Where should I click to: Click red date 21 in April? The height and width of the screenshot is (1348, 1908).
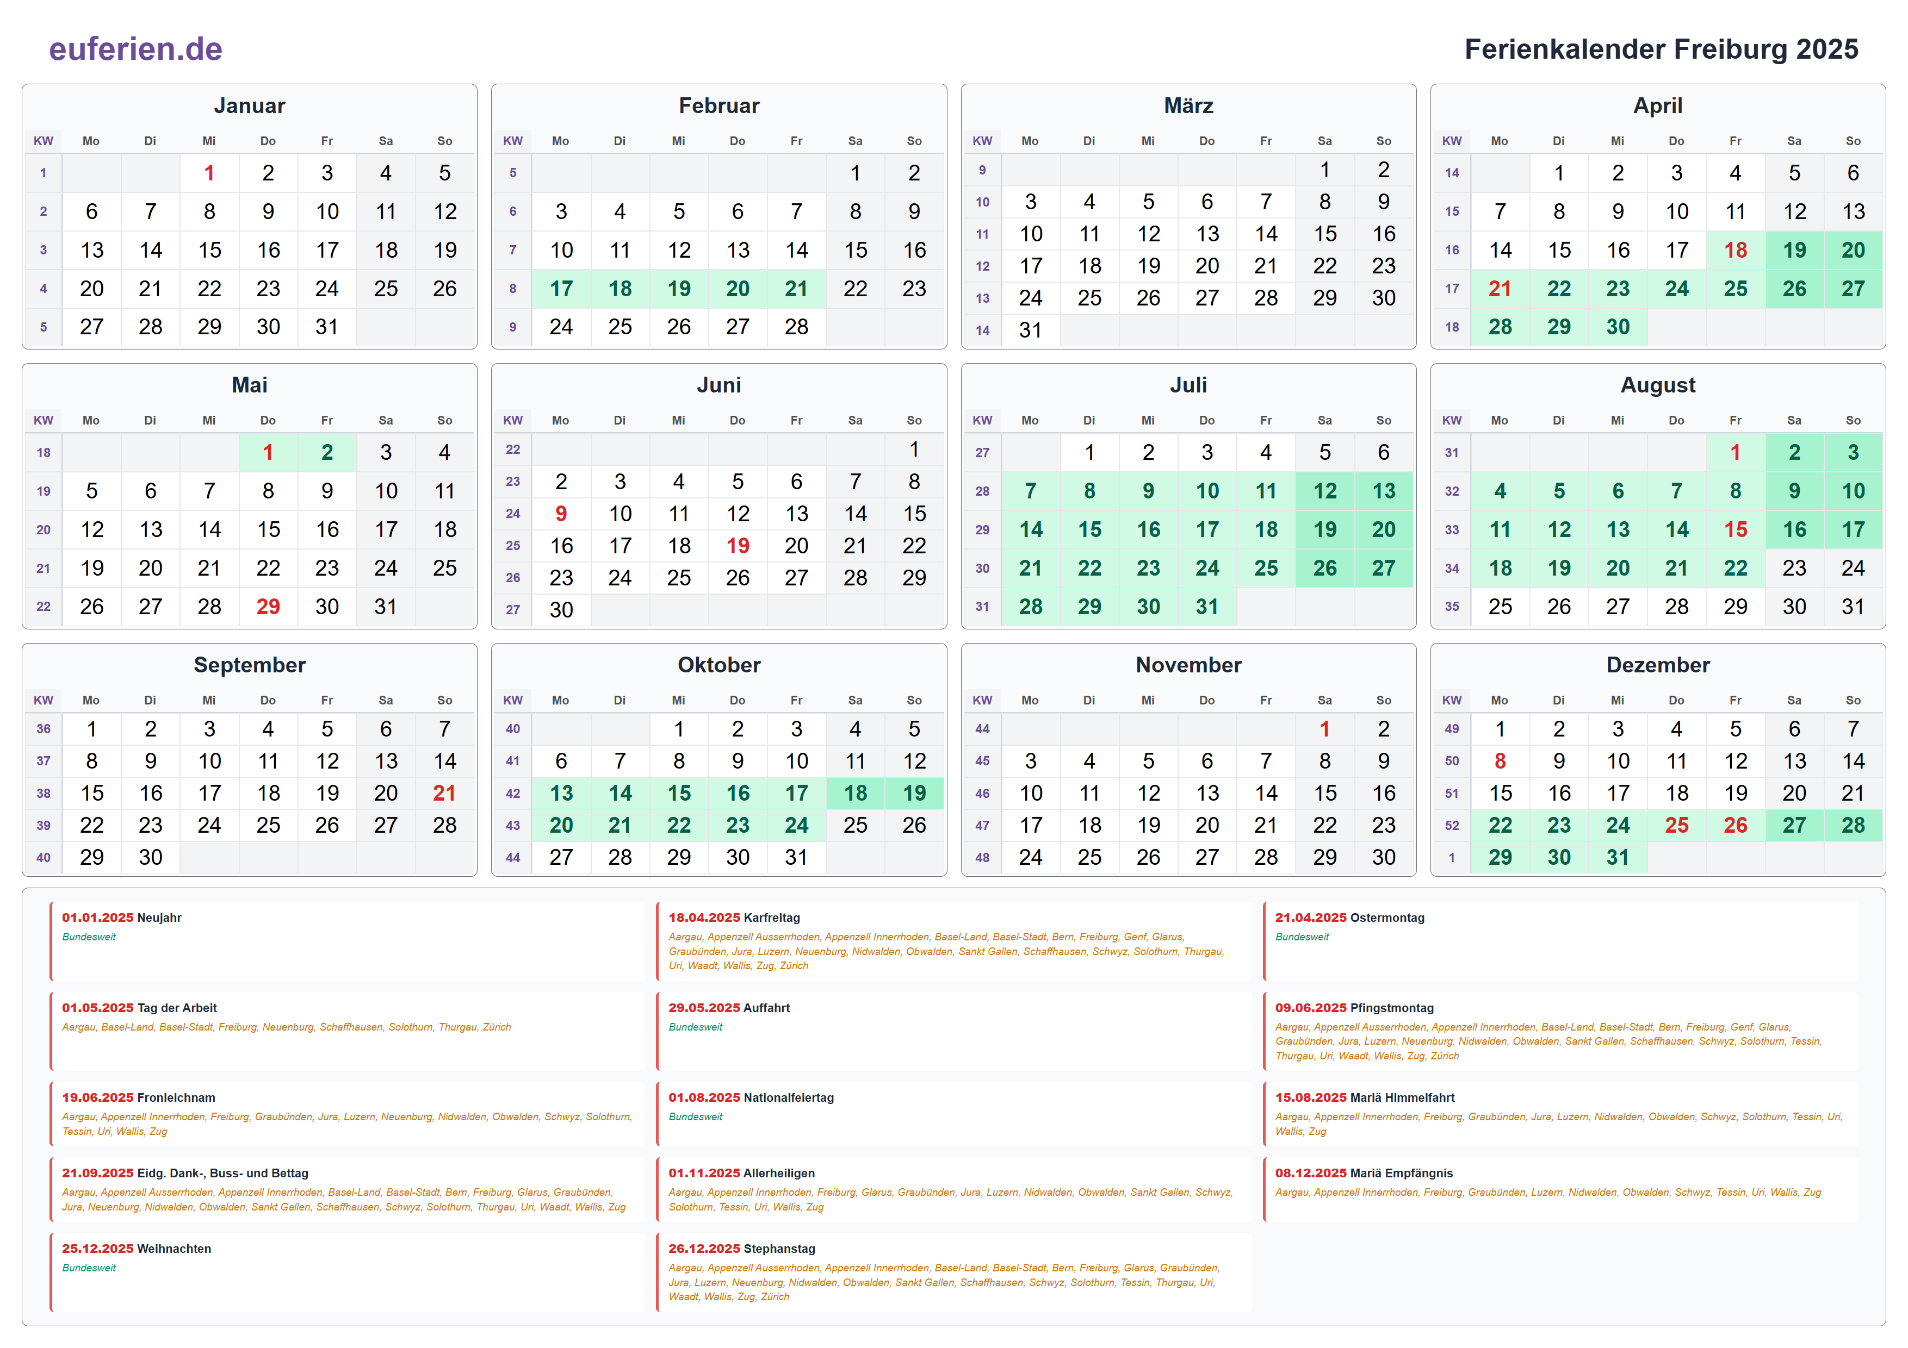(1500, 288)
